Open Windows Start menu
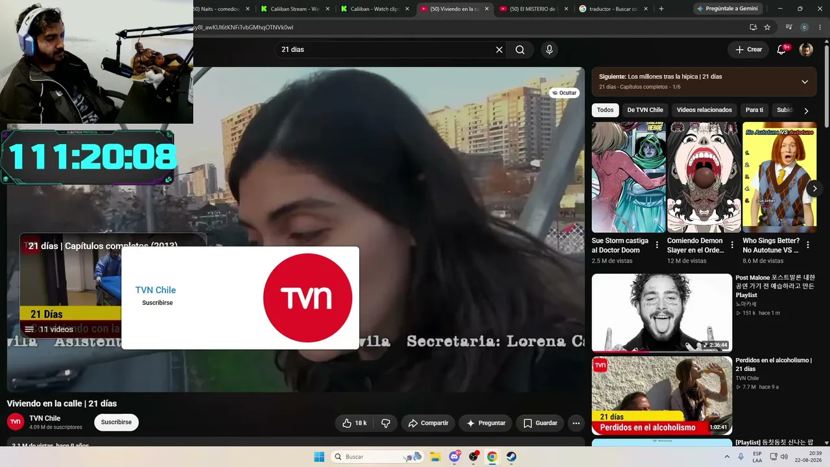The width and height of the screenshot is (830, 467). click(319, 457)
